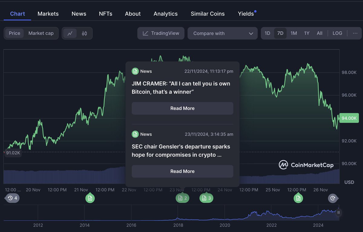Open the Markets tab
Viewport: 363px width, 232px height.
tap(48, 14)
